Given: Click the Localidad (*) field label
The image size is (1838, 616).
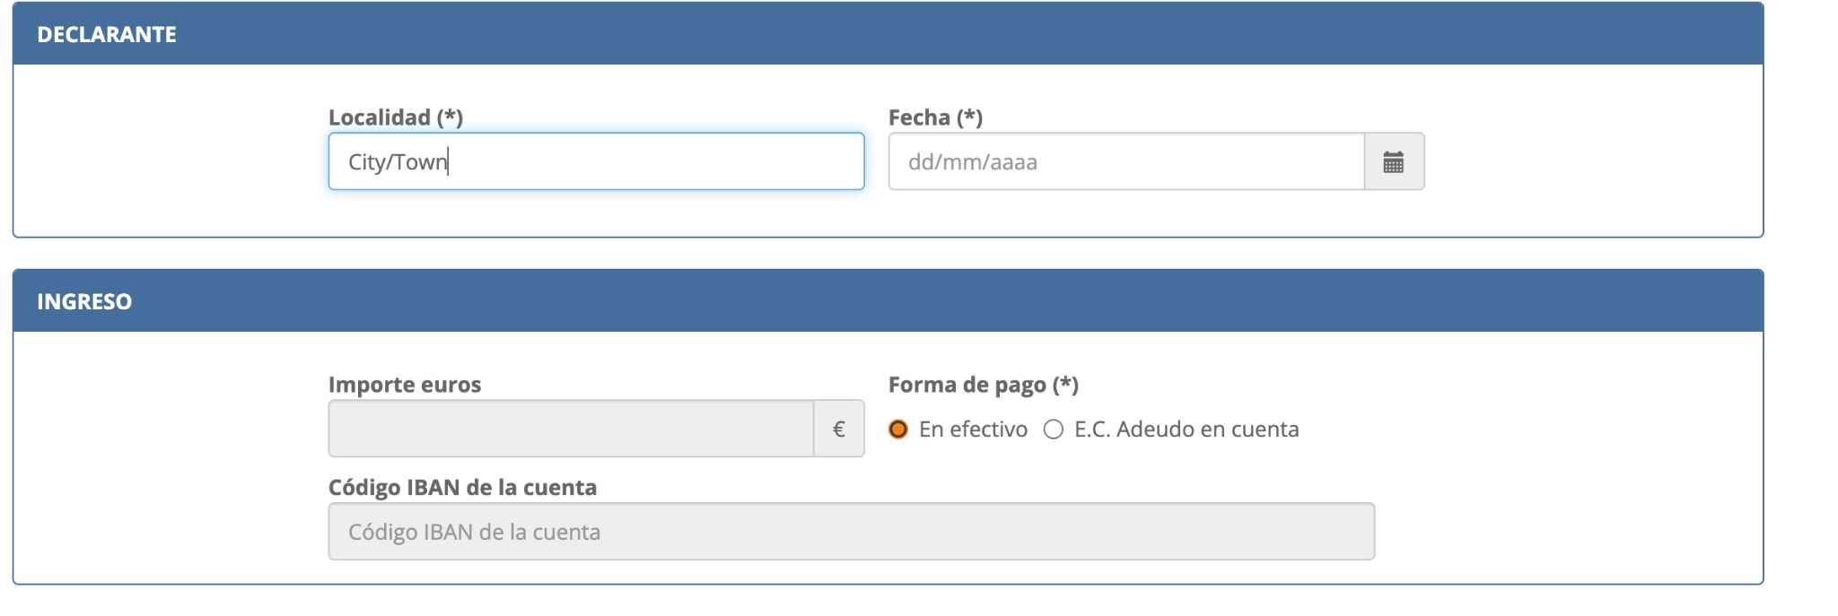Looking at the screenshot, I should (x=395, y=117).
